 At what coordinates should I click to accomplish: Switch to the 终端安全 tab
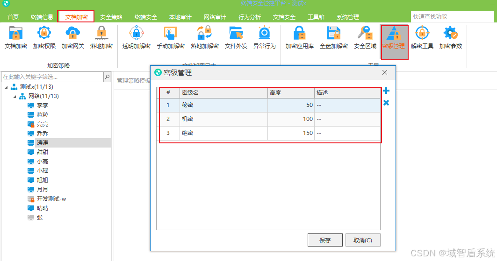pos(146,17)
